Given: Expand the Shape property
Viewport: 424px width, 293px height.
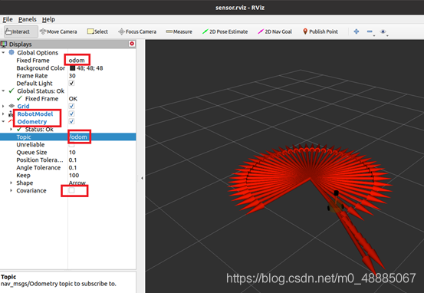Looking at the screenshot, I should pyautogui.click(x=11, y=183).
